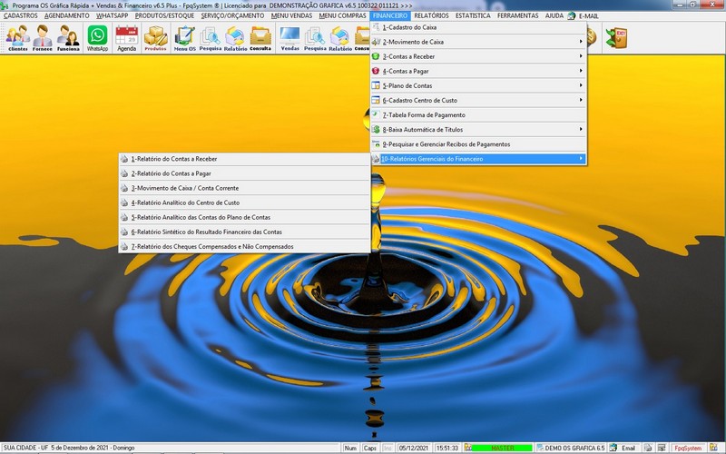Image resolution: width=726 pixels, height=454 pixels.
Task: Click the Produtos boxes icon
Action: (x=155, y=37)
